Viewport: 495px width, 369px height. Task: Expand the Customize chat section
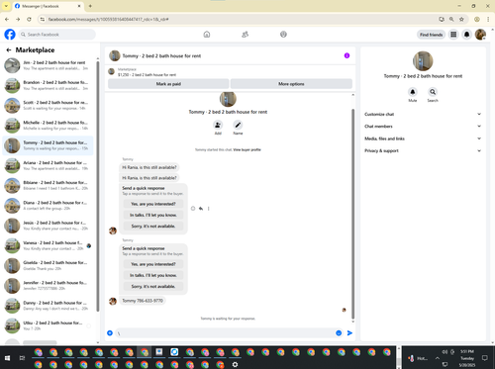pyautogui.click(x=423, y=114)
